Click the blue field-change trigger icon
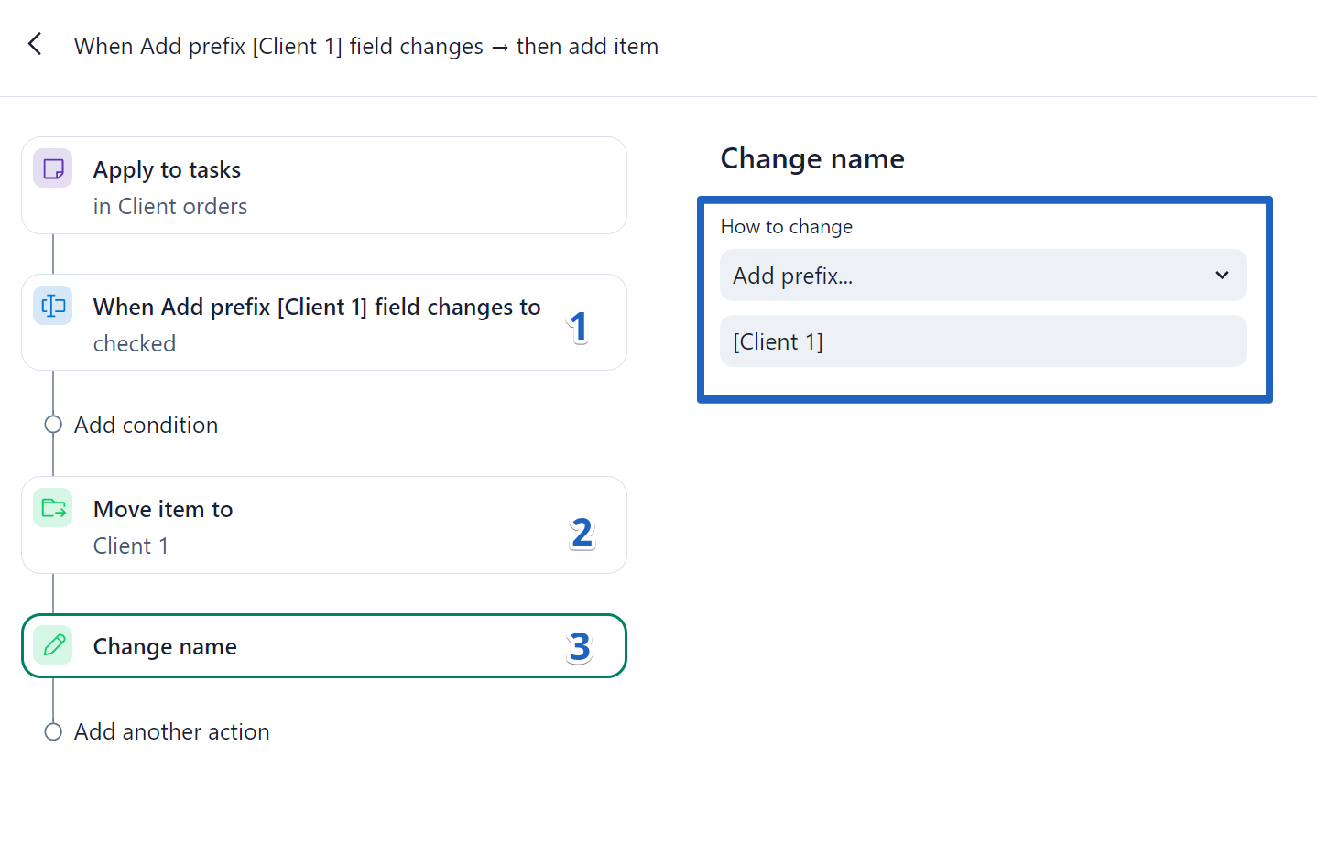Image resolution: width=1317 pixels, height=865 pixels. tap(53, 306)
